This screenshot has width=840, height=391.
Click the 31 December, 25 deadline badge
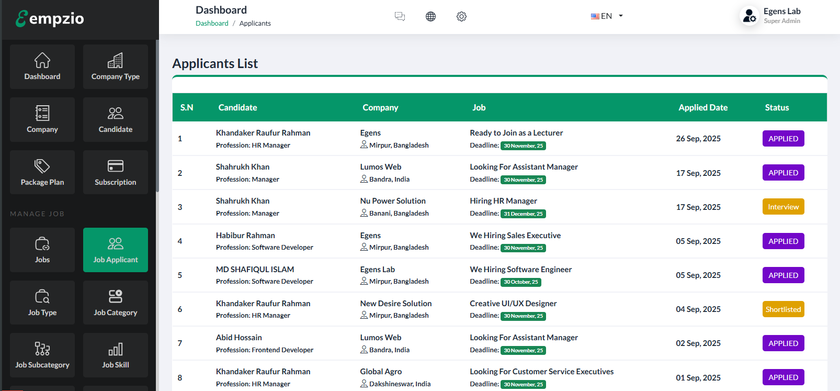click(523, 214)
